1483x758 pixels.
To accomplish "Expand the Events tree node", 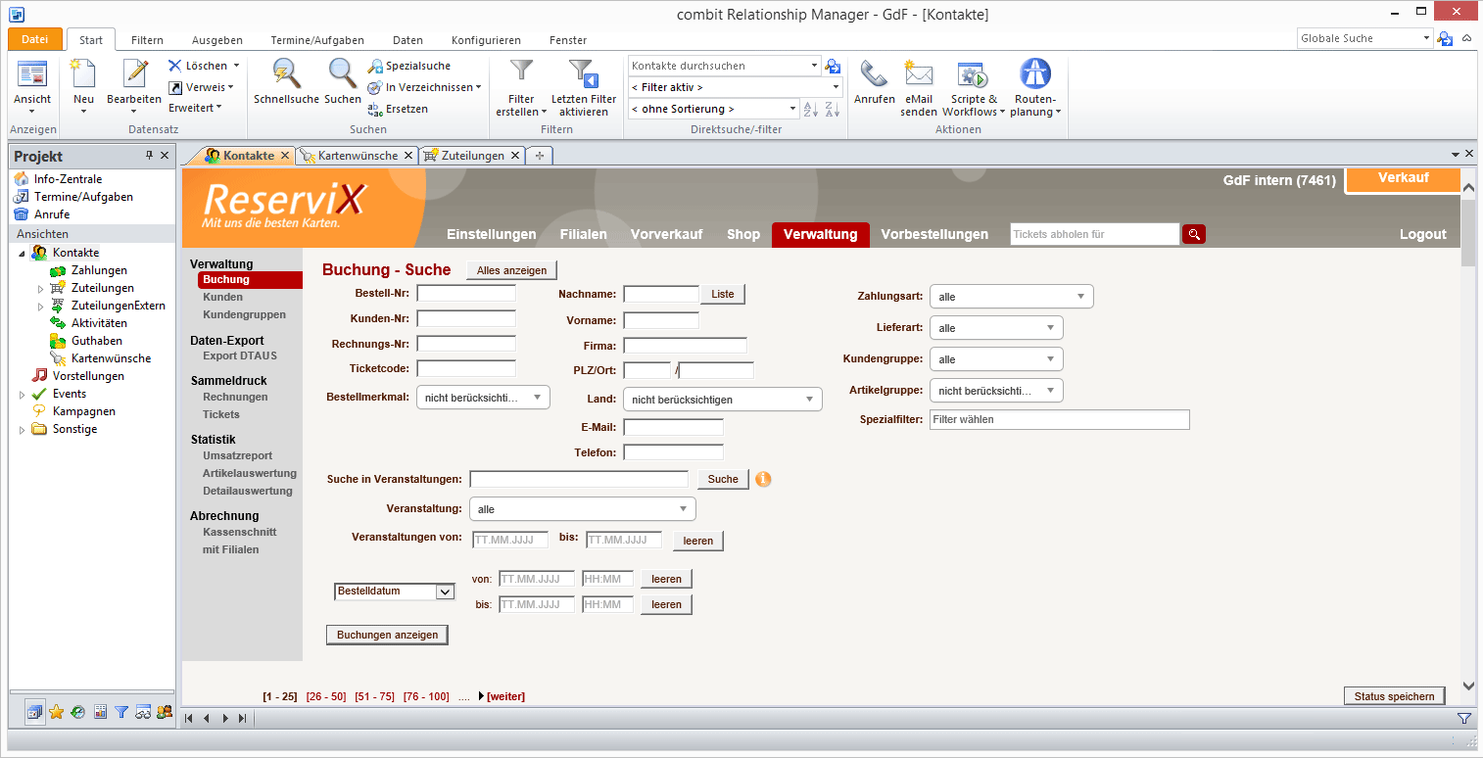I will (x=22, y=394).
